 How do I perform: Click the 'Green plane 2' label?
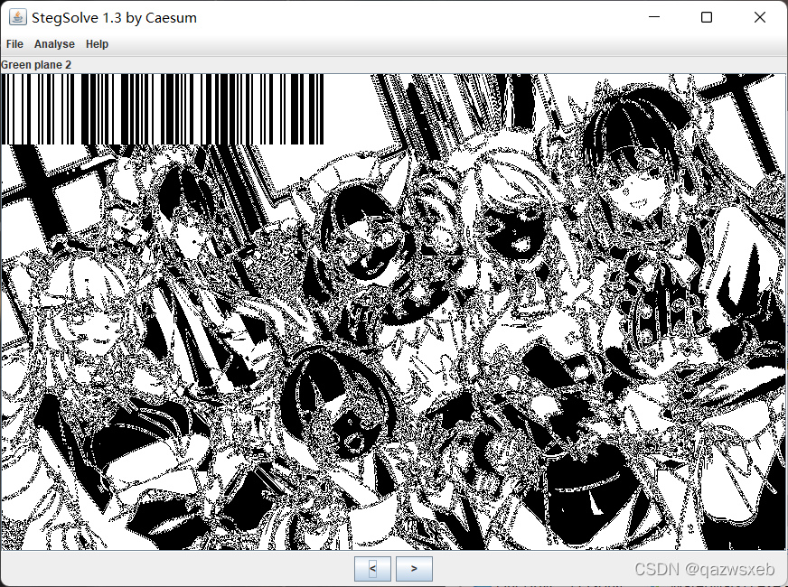click(x=36, y=65)
